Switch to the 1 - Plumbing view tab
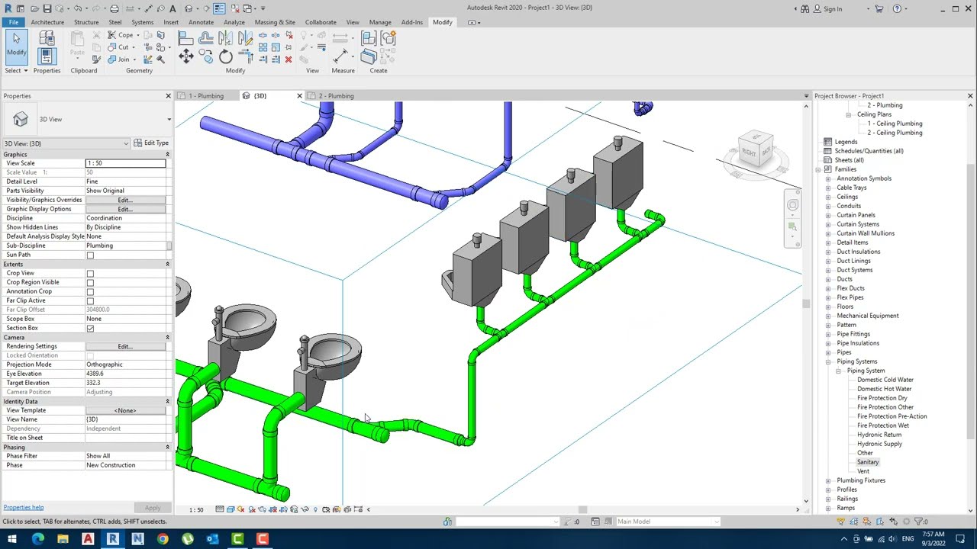This screenshot has height=549, width=977. pyautogui.click(x=206, y=96)
